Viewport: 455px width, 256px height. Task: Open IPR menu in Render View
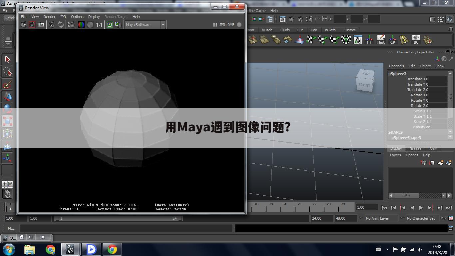[x=63, y=17]
